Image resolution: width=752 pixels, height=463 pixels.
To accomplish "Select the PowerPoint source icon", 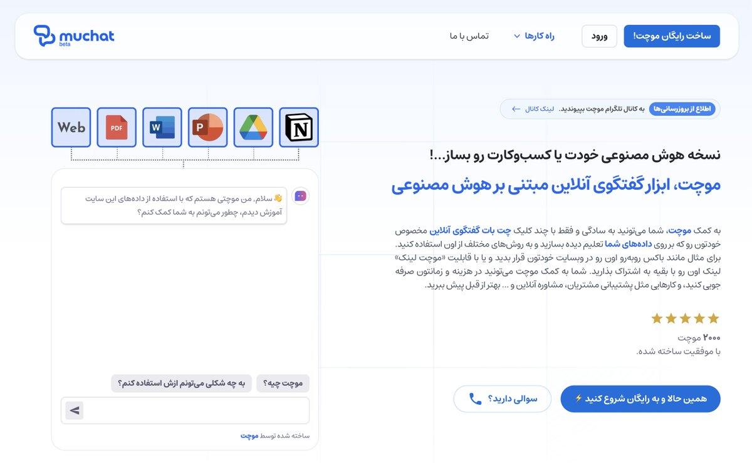I will click(208, 128).
